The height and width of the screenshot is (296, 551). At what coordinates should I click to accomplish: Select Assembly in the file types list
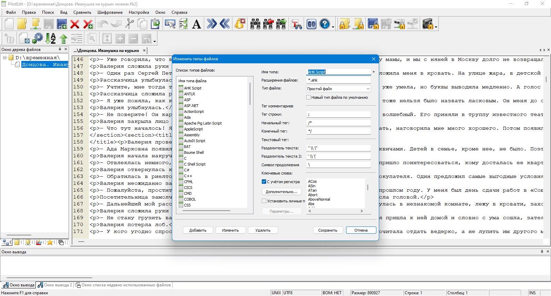192,135
